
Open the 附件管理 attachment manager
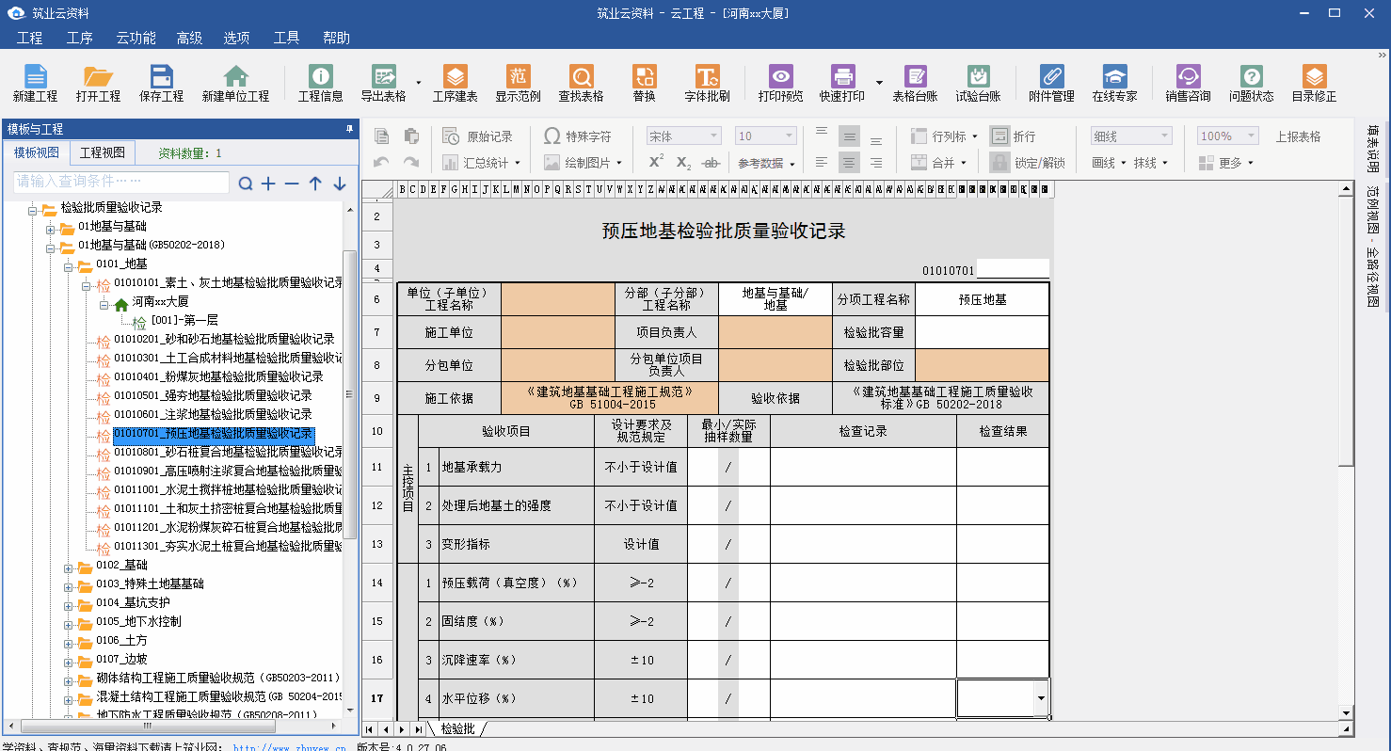tap(1051, 83)
